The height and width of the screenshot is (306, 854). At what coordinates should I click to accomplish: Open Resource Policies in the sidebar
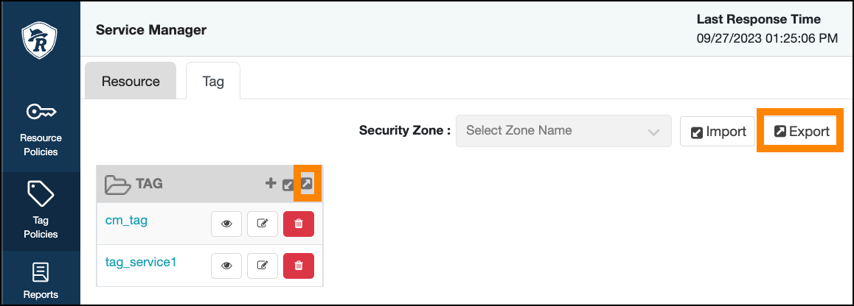pos(41,128)
